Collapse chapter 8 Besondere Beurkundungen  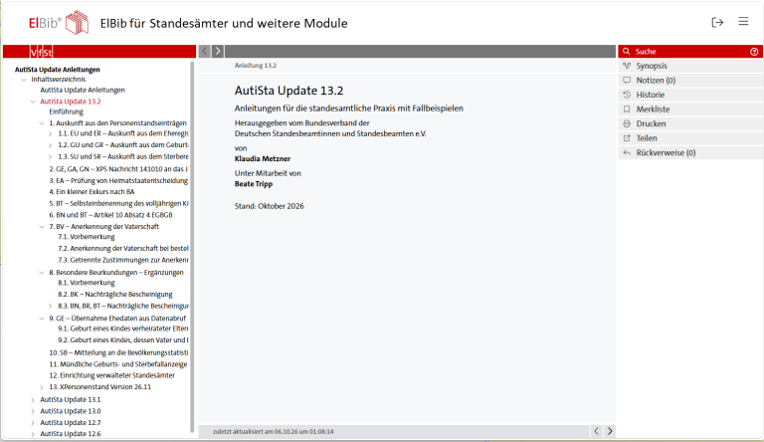click(x=42, y=273)
